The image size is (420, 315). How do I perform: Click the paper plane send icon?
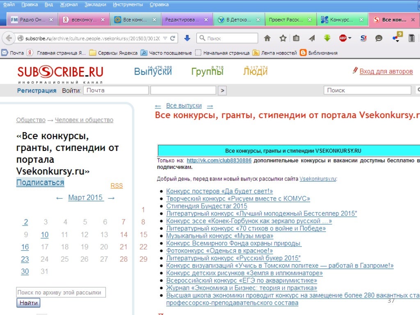coord(312,38)
